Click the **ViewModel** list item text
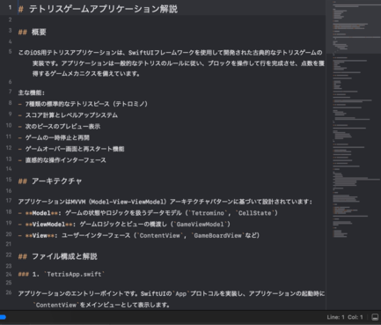 [x=124, y=225]
